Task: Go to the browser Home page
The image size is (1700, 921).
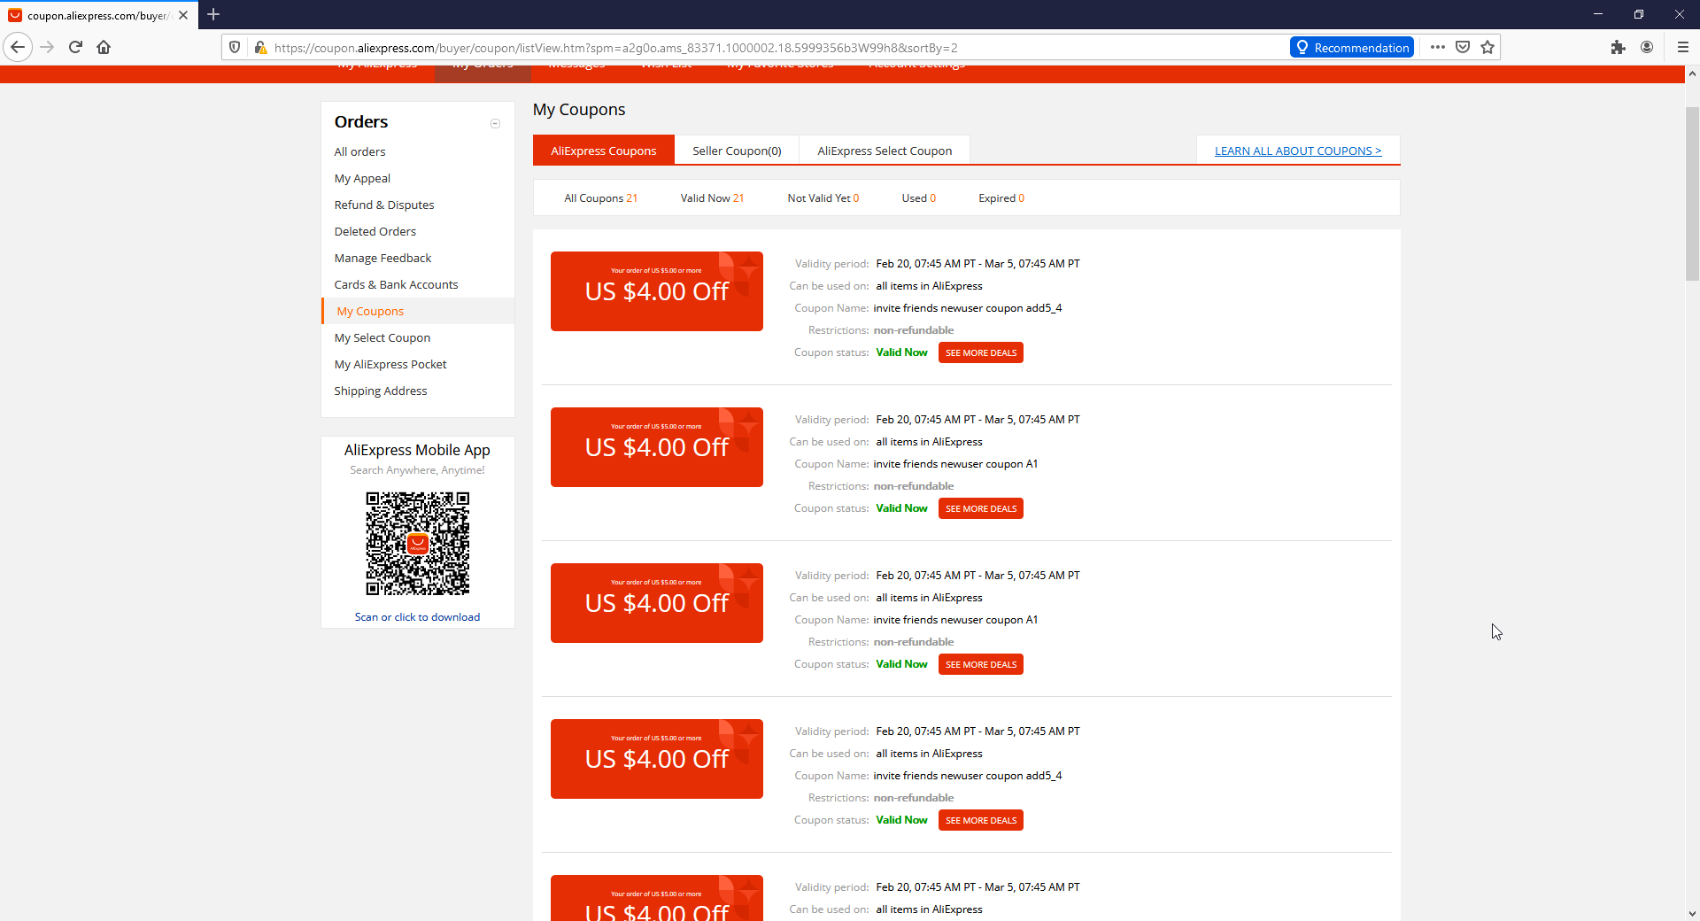Action: pyautogui.click(x=104, y=47)
